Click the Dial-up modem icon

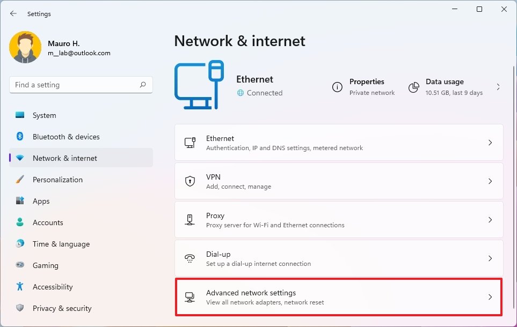tap(190, 258)
